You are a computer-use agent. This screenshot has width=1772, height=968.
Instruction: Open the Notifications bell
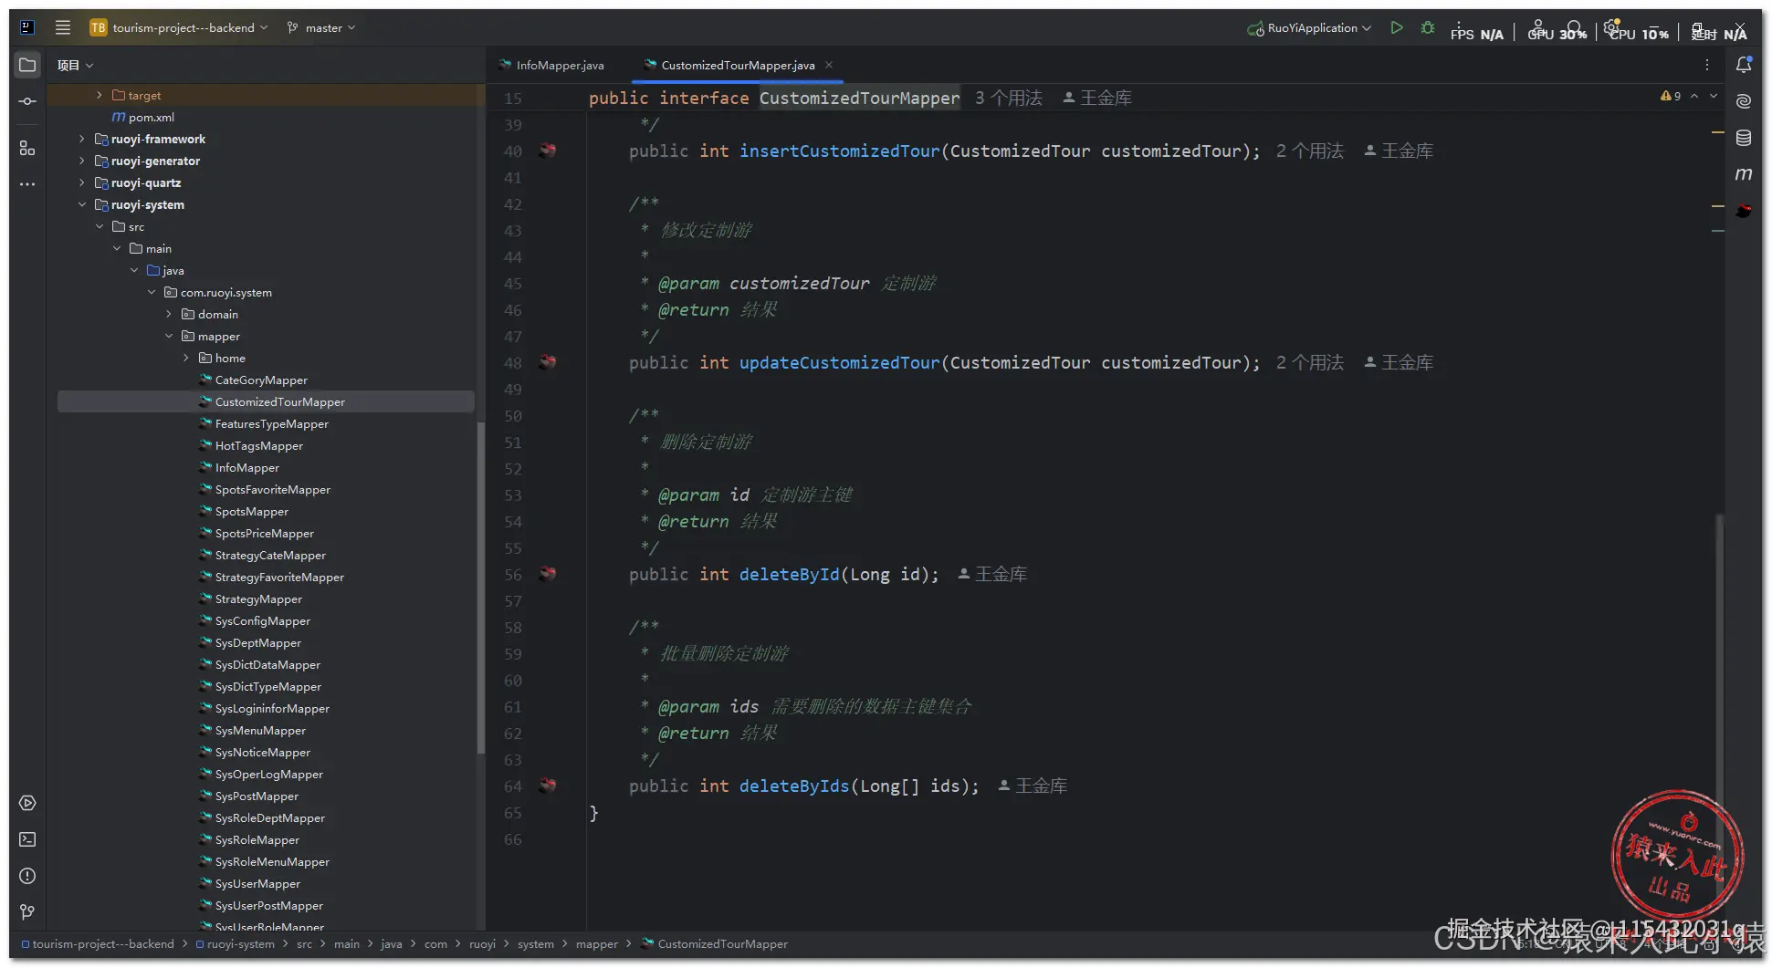[x=1744, y=65]
